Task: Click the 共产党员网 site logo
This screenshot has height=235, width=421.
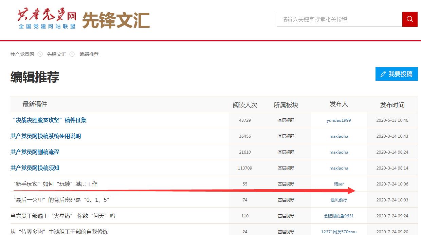Action: pyautogui.click(x=47, y=20)
